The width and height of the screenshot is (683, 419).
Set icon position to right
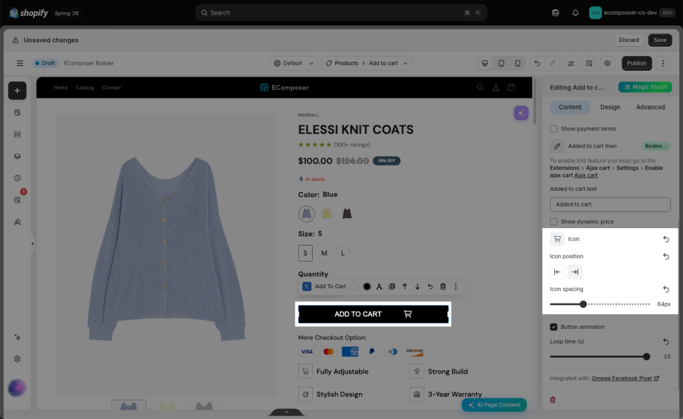coord(575,272)
